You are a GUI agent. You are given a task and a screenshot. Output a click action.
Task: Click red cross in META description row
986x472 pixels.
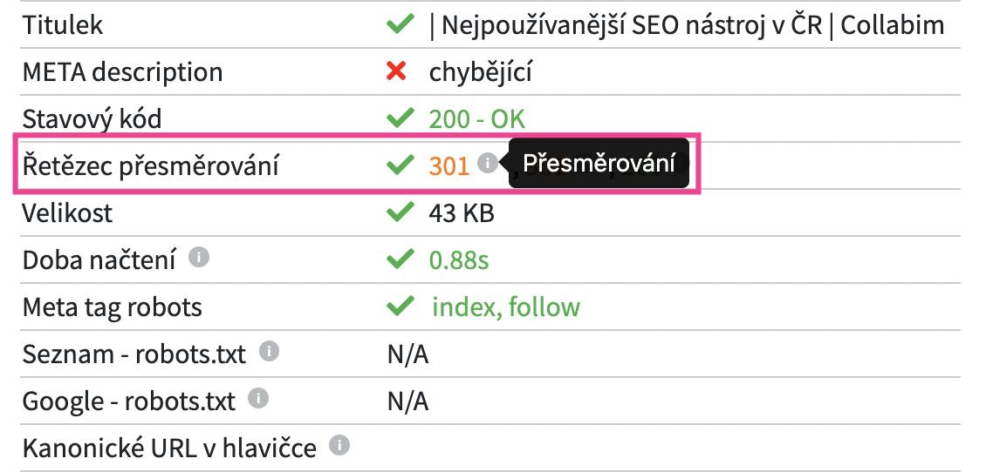[x=396, y=71]
